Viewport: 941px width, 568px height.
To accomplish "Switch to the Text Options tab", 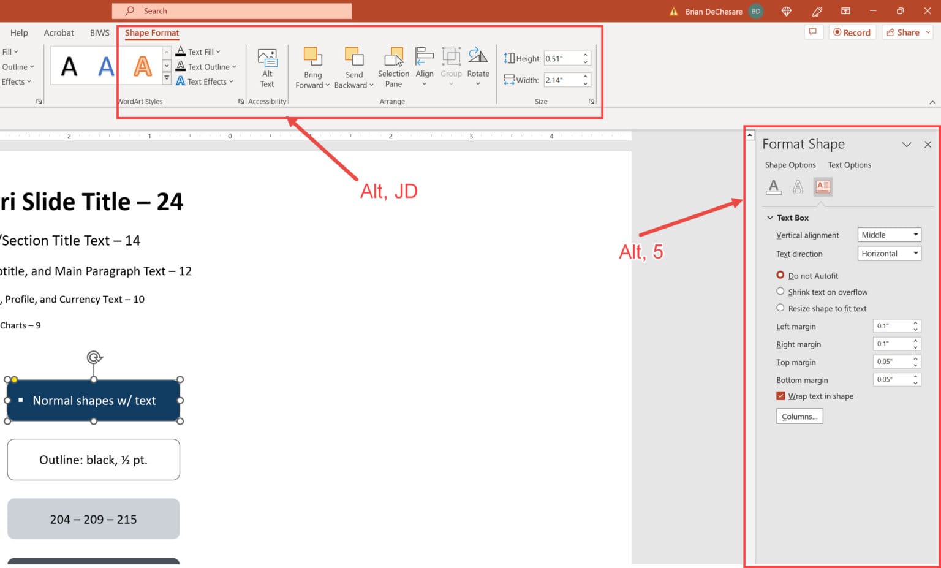I will (850, 164).
